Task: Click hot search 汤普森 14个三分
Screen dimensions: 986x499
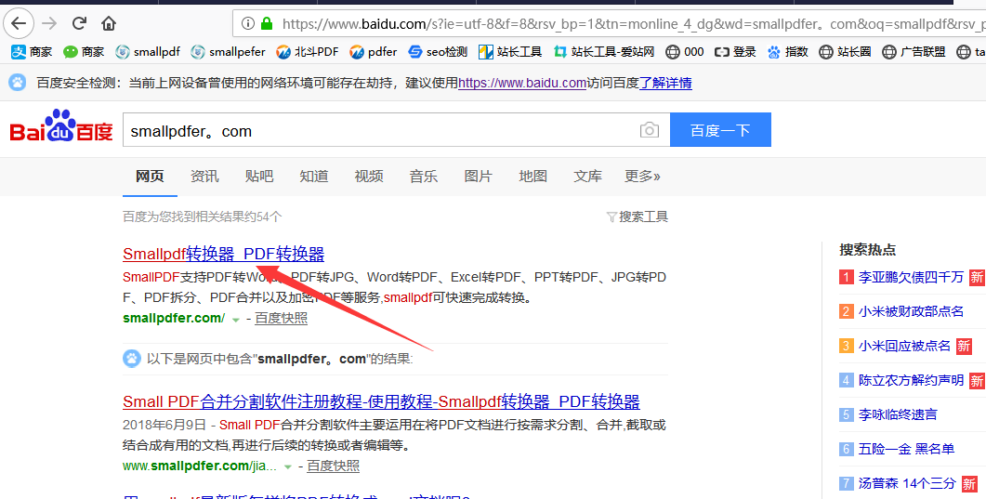Action: click(907, 483)
